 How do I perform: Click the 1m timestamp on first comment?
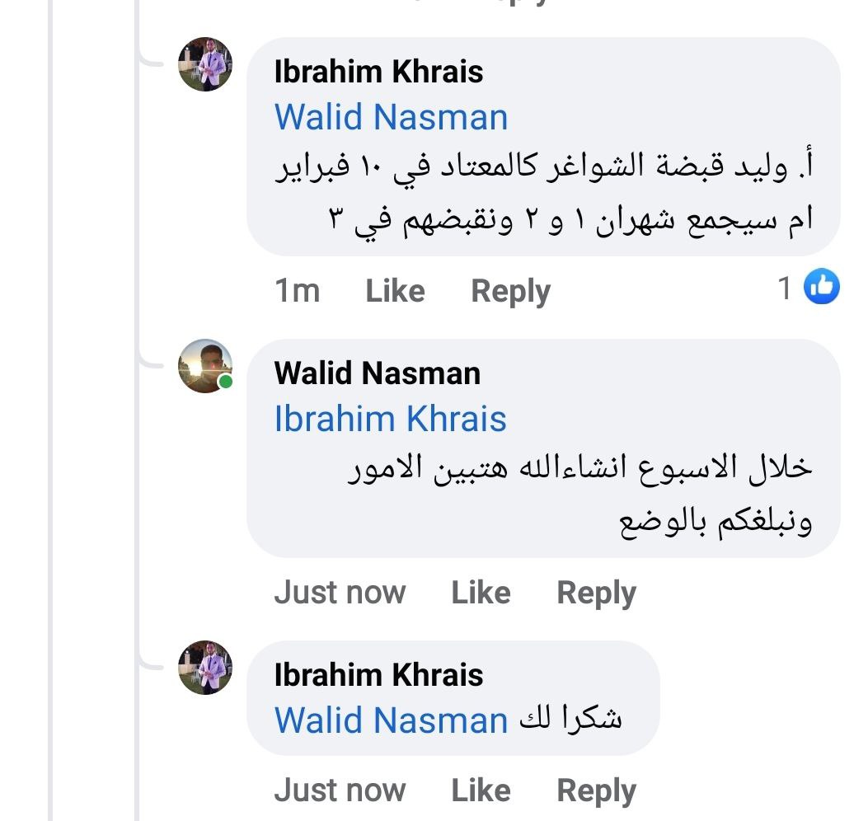[297, 291]
